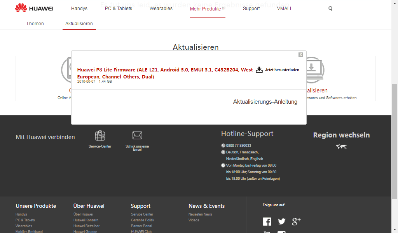Click the Hotline-Support heading
Screen dimensions: 398x233
[247, 134]
